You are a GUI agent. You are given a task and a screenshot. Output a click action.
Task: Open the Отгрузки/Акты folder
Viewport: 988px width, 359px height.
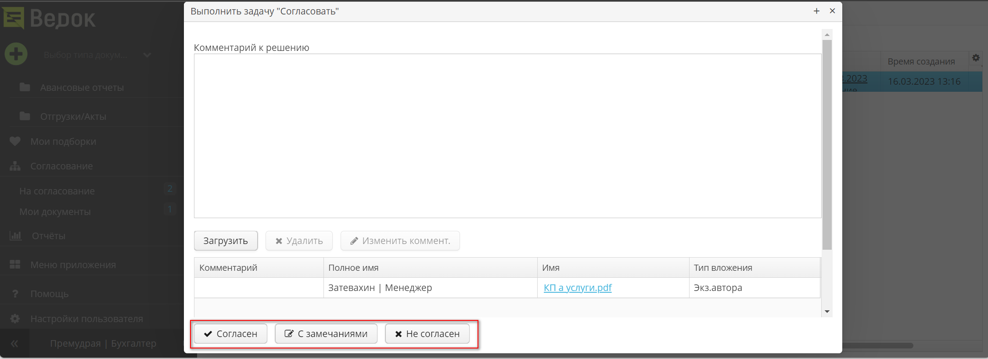(73, 116)
